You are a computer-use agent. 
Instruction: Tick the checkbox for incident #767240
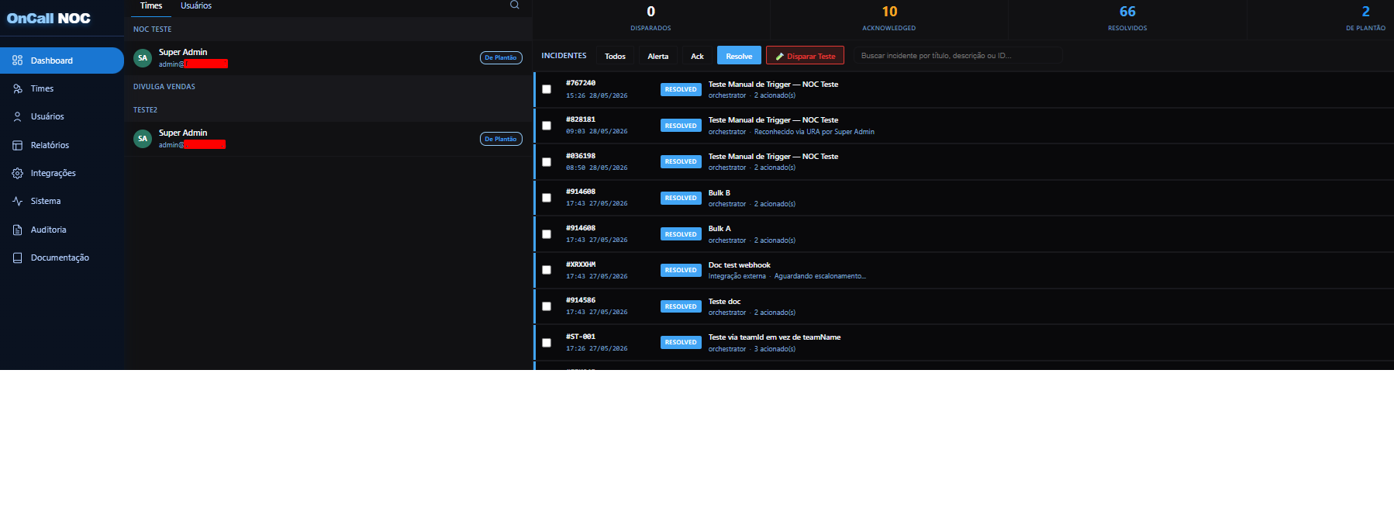(x=547, y=89)
